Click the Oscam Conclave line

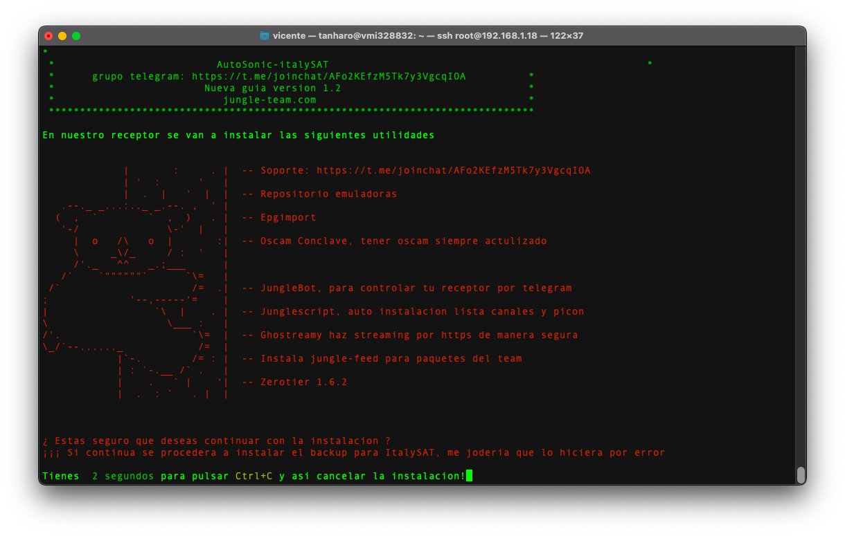pos(394,241)
